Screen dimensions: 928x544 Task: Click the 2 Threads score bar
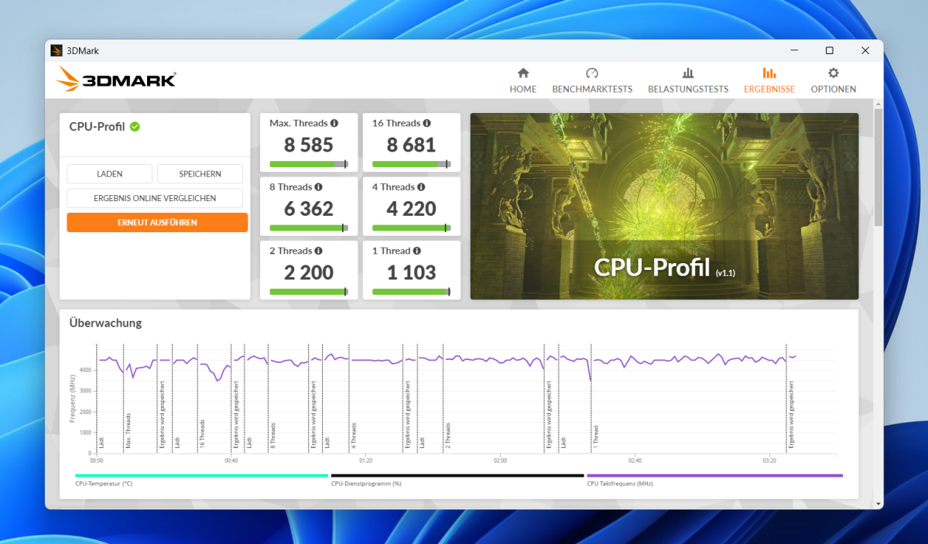click(x=309, y=291)
